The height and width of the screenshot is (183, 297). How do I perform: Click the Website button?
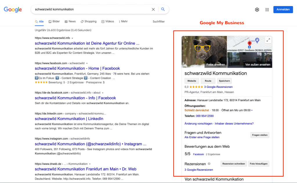[192, 81]
